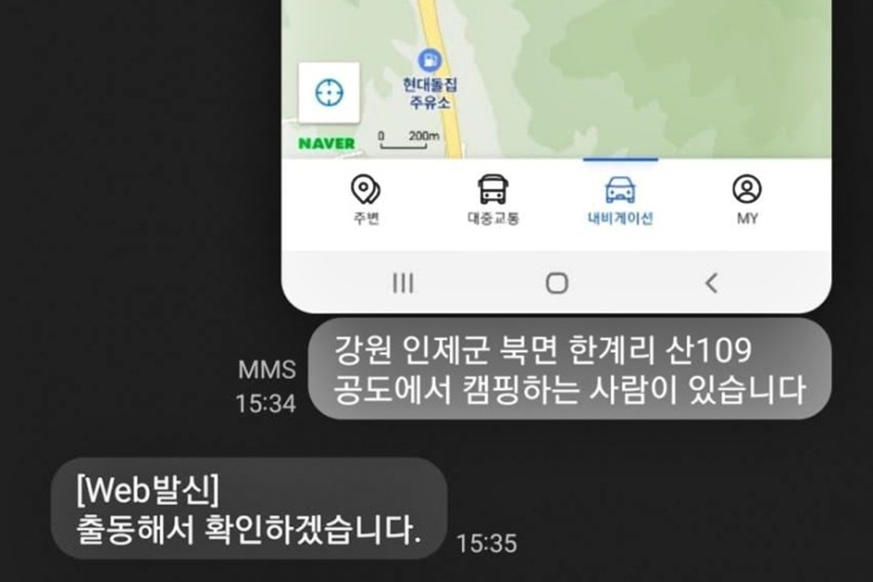Select the MY tab label
Screen dimensions: 873x582
[x=747, y=218]
